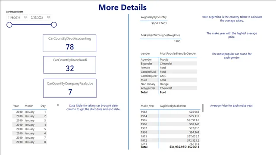276x155 pixels.
Task: Select the 2010 January 1 row
Action: pos(30,112)
